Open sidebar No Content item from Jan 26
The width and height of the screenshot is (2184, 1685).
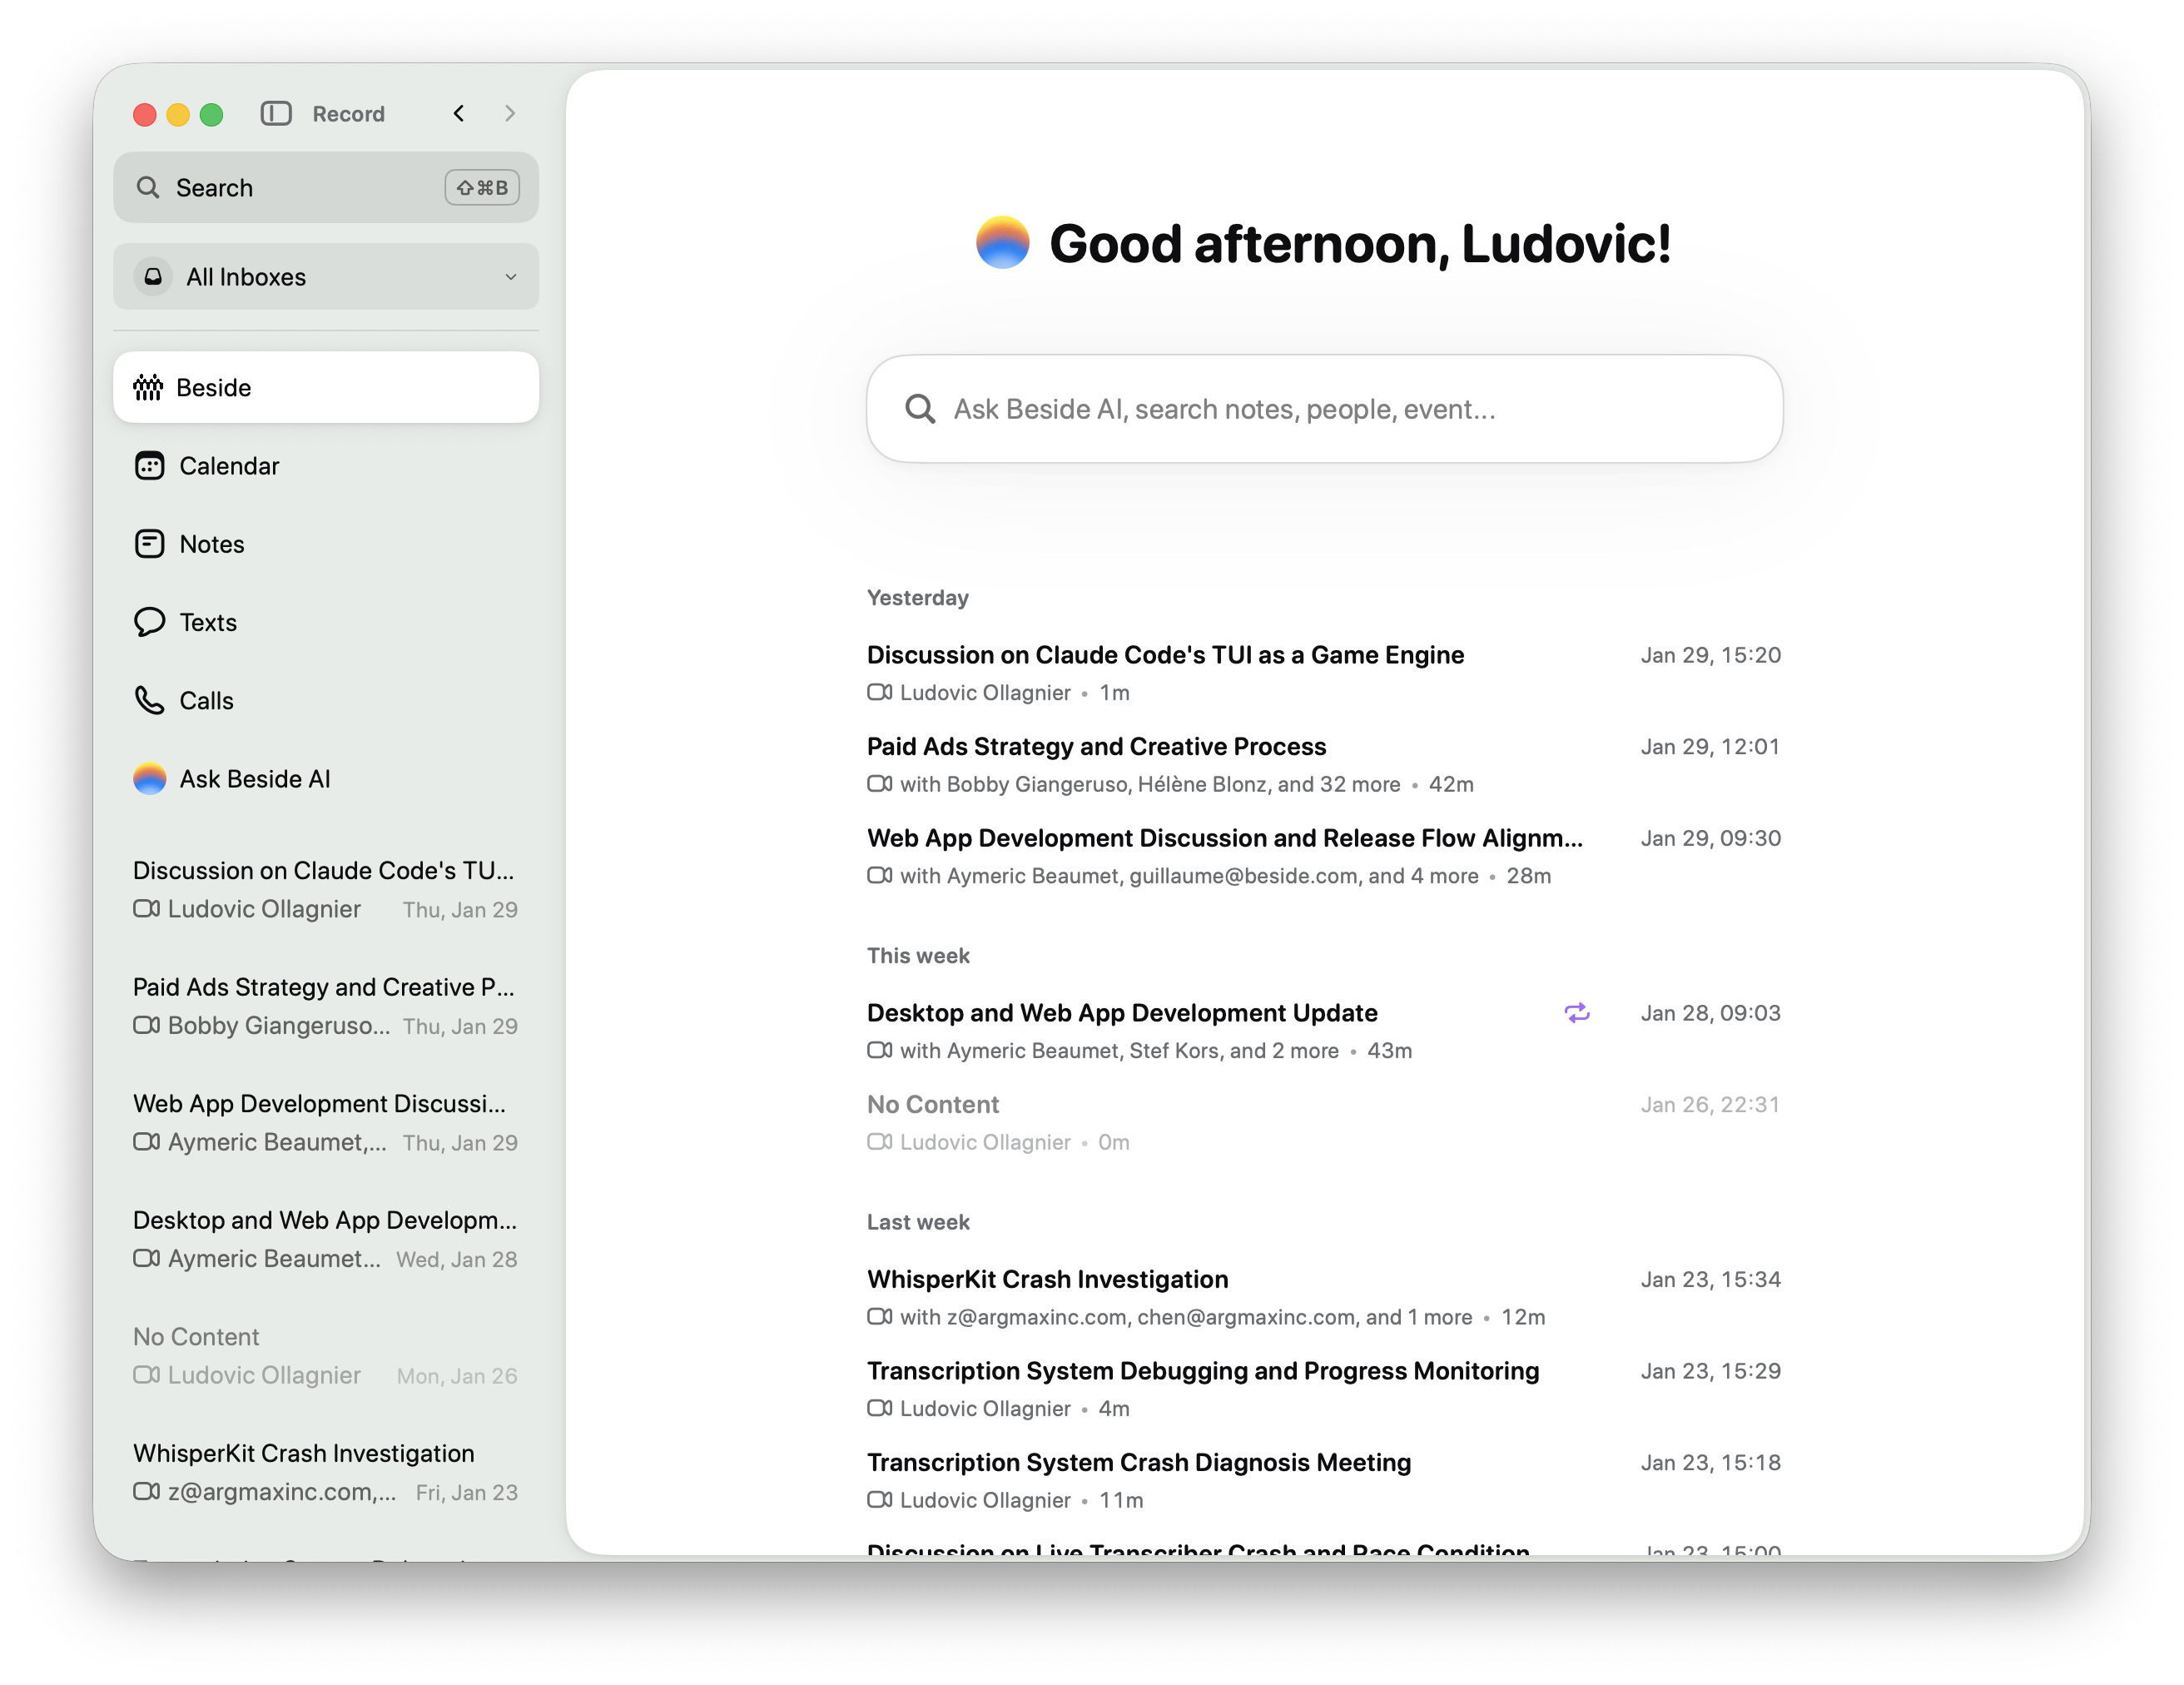pos(326,1355)
